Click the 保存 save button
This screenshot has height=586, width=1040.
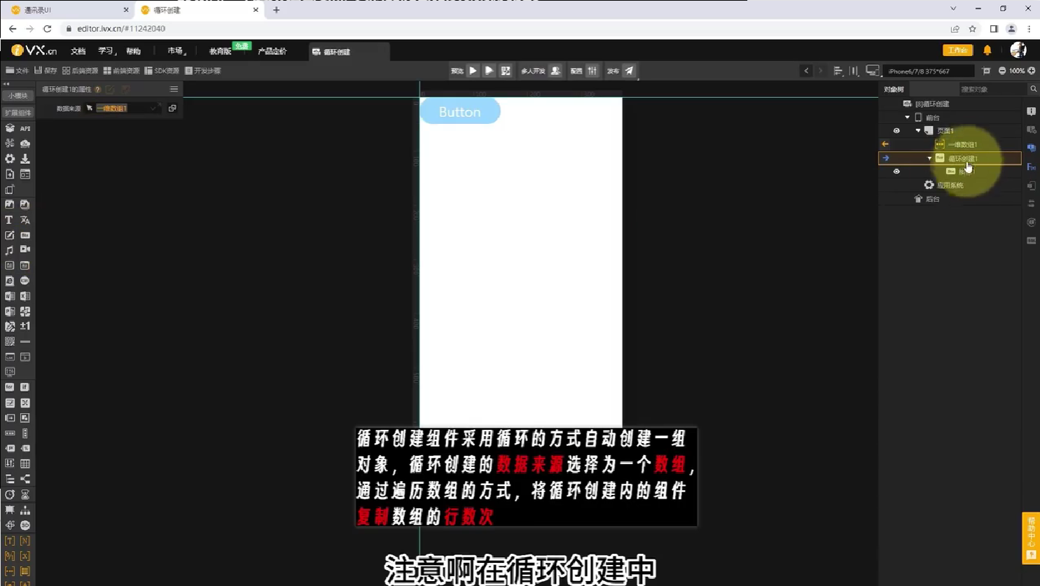[x=46, y=71]
